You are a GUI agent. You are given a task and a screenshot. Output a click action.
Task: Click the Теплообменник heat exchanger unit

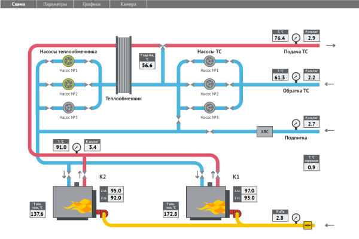pos(124,66)
